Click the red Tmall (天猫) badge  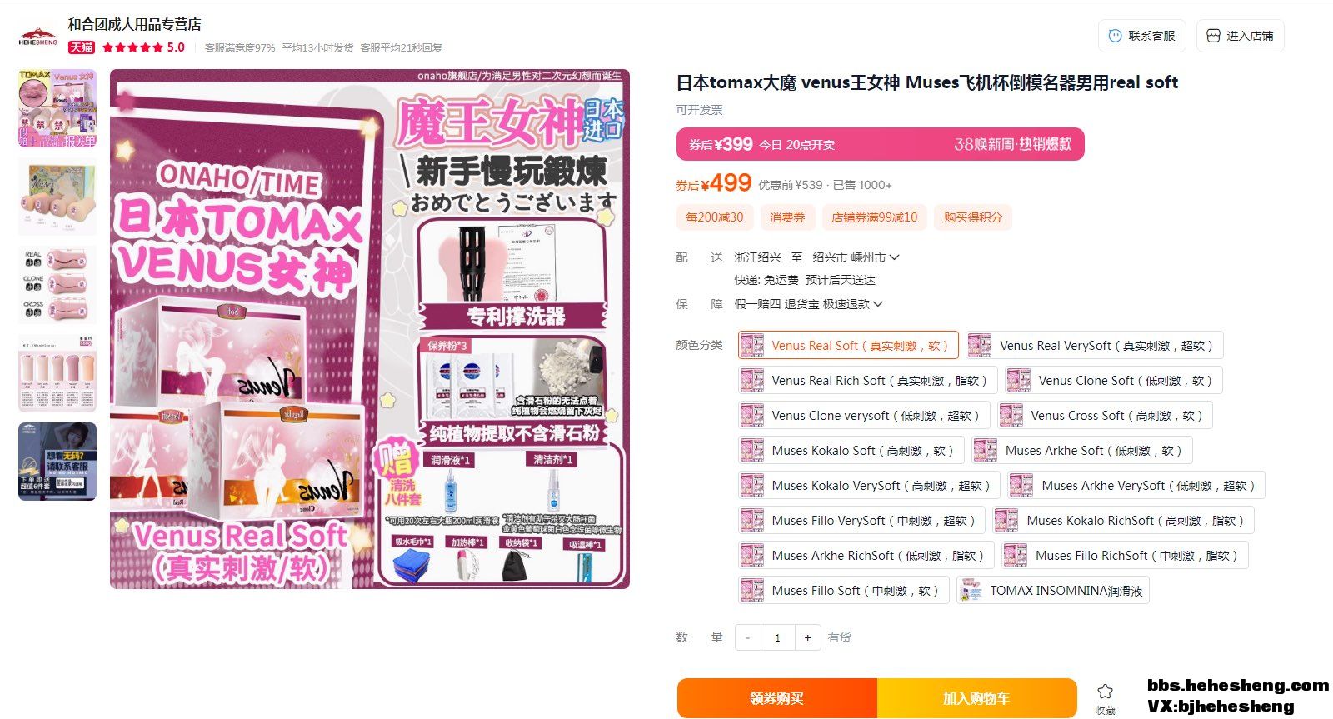point(81,47)
